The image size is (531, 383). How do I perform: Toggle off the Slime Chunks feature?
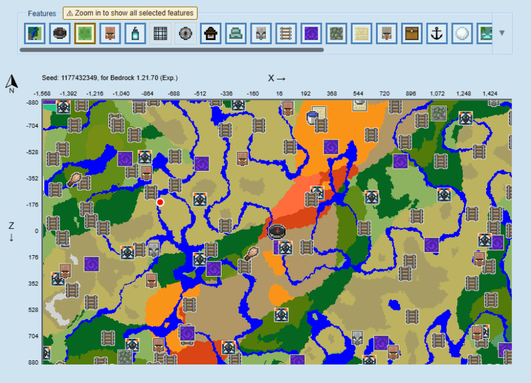(x=84, y=33)
